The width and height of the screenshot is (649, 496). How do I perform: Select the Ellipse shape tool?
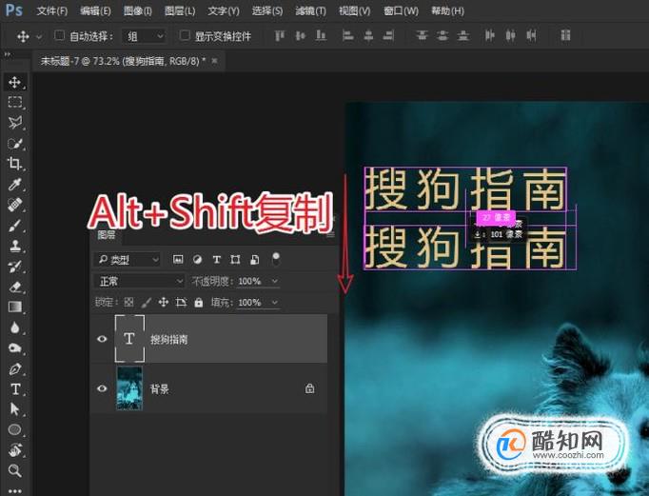pyautogui.click(x=15, y=429)
